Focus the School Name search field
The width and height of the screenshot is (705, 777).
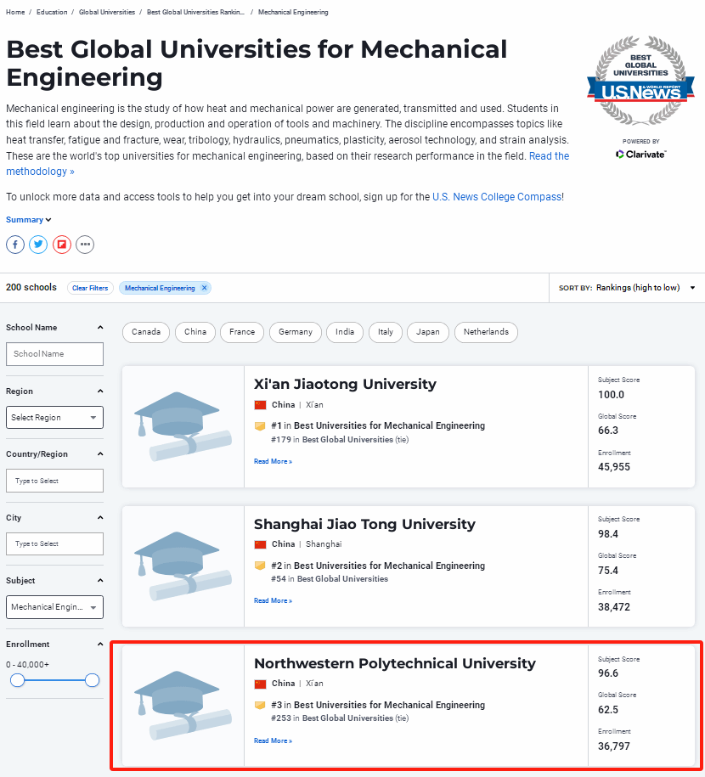coord(54,354)
